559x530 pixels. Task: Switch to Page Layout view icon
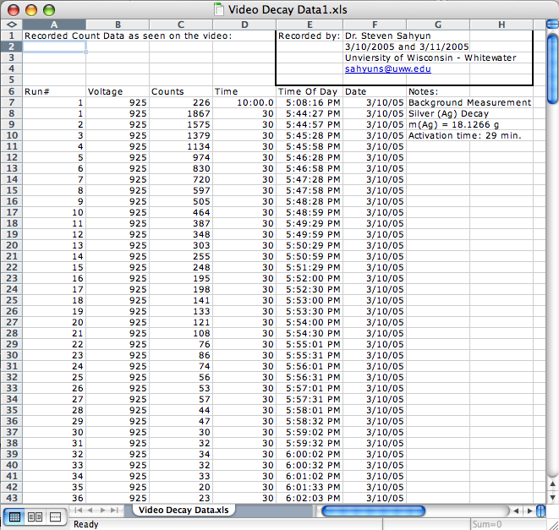[35, 516]
